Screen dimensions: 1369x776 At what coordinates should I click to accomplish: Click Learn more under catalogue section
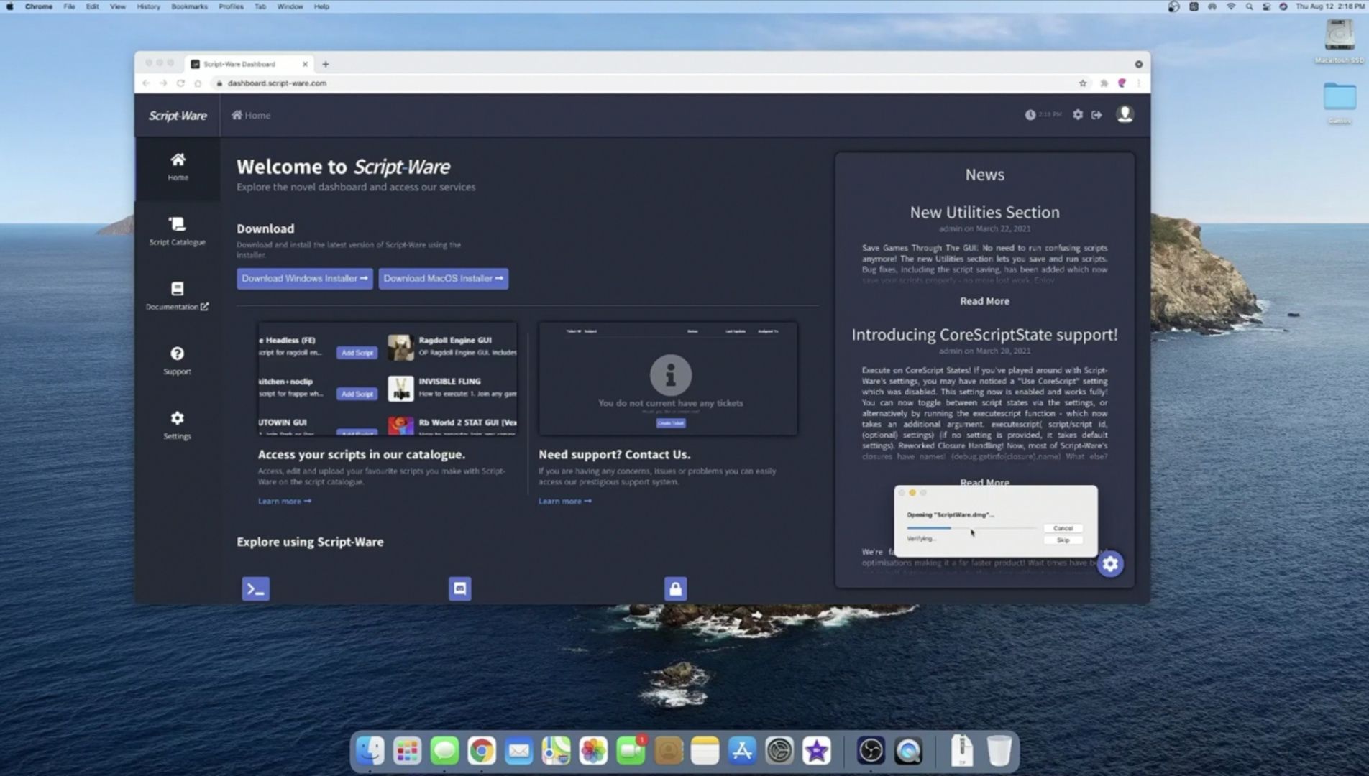click(x=285, y=501)
